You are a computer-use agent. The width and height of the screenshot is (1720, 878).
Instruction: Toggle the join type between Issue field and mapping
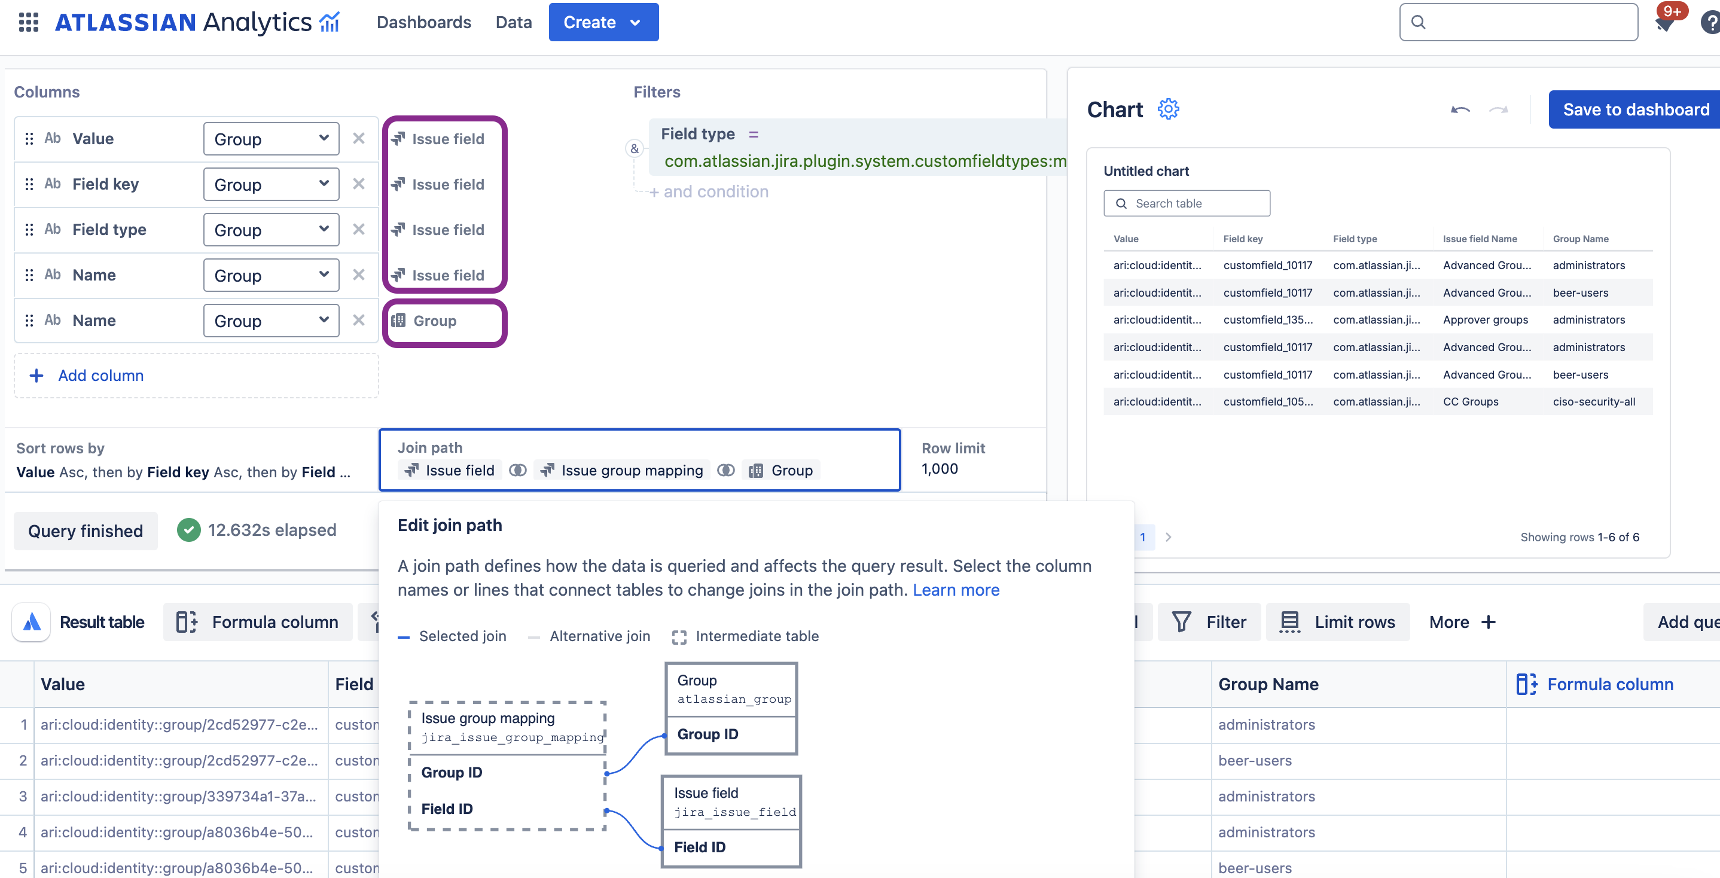point(517,470)
